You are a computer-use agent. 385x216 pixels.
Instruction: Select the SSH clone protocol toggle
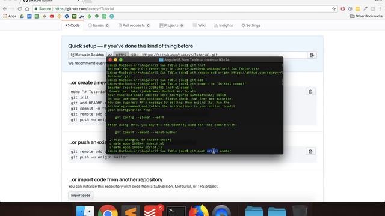point(134,55)
